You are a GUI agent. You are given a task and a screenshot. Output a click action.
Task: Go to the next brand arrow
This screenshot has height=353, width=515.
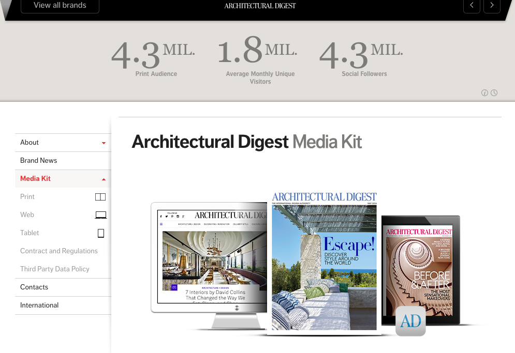492,5
